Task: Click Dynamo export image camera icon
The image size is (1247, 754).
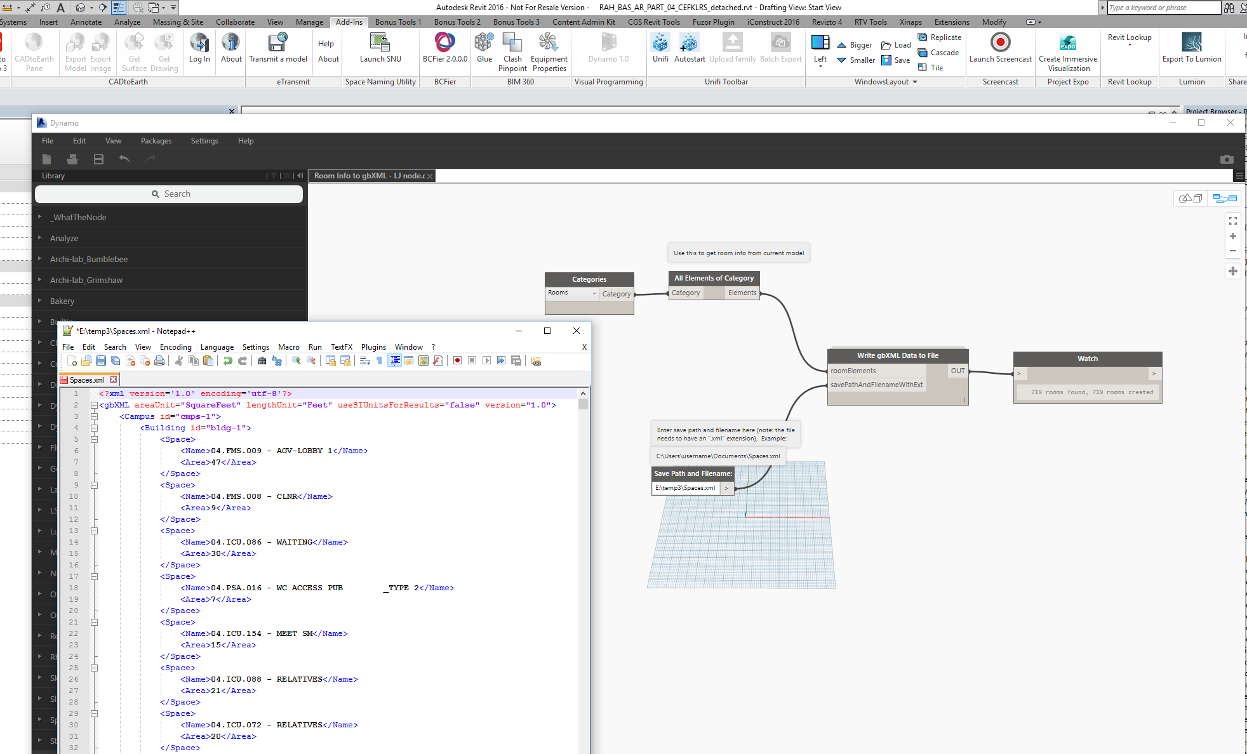Action: pos(1227,159)
